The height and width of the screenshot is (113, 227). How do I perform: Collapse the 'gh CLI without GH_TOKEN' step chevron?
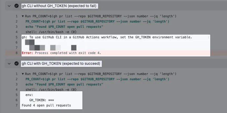click(x=9, y=6)
